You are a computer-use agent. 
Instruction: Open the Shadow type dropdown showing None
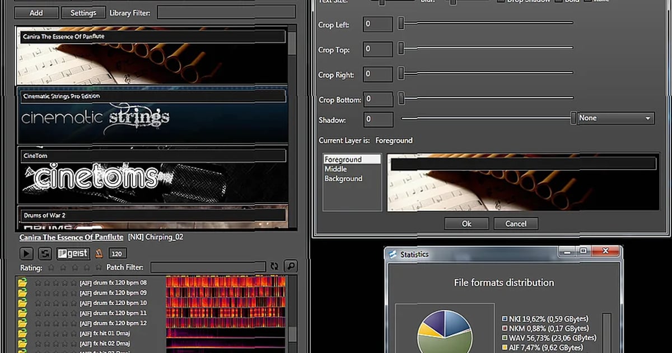616,118
